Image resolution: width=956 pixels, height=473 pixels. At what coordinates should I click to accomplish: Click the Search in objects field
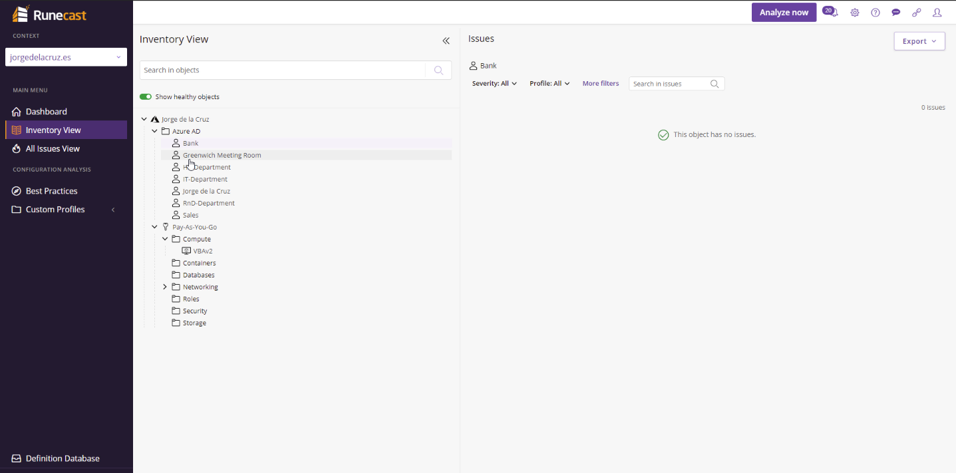[283, 70]
